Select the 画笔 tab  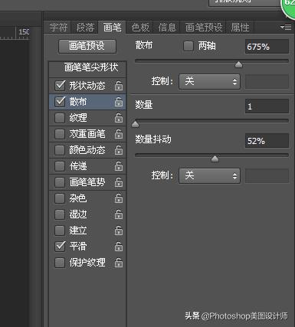pyautogui.click(x=112, y=28)
